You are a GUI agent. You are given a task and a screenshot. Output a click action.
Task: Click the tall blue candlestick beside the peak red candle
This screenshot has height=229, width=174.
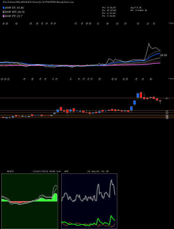[x=138, y=95]
